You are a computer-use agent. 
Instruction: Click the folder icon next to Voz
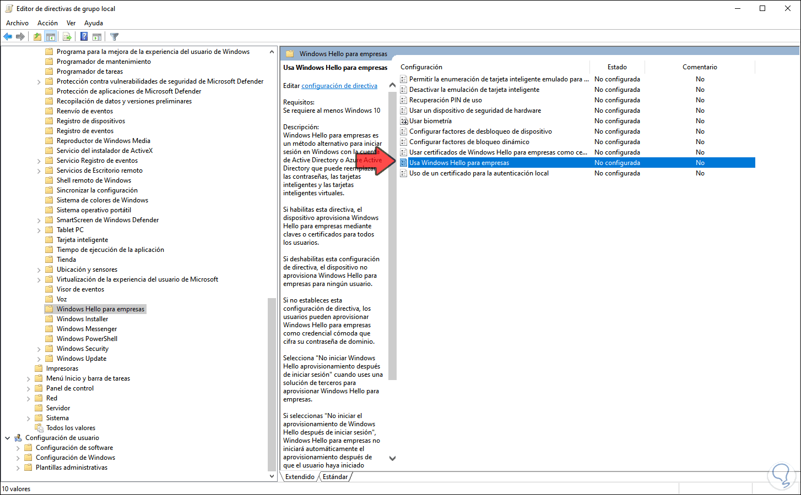49,299
